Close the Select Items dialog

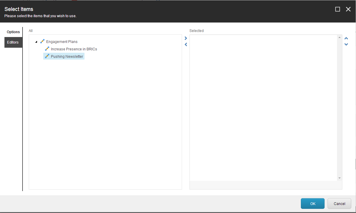pyautogui.click(x=348, y=9)
